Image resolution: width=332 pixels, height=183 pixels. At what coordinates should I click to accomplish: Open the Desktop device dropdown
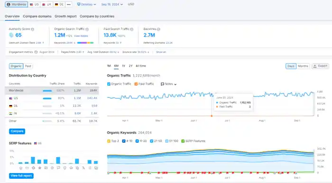click(87, 4)
